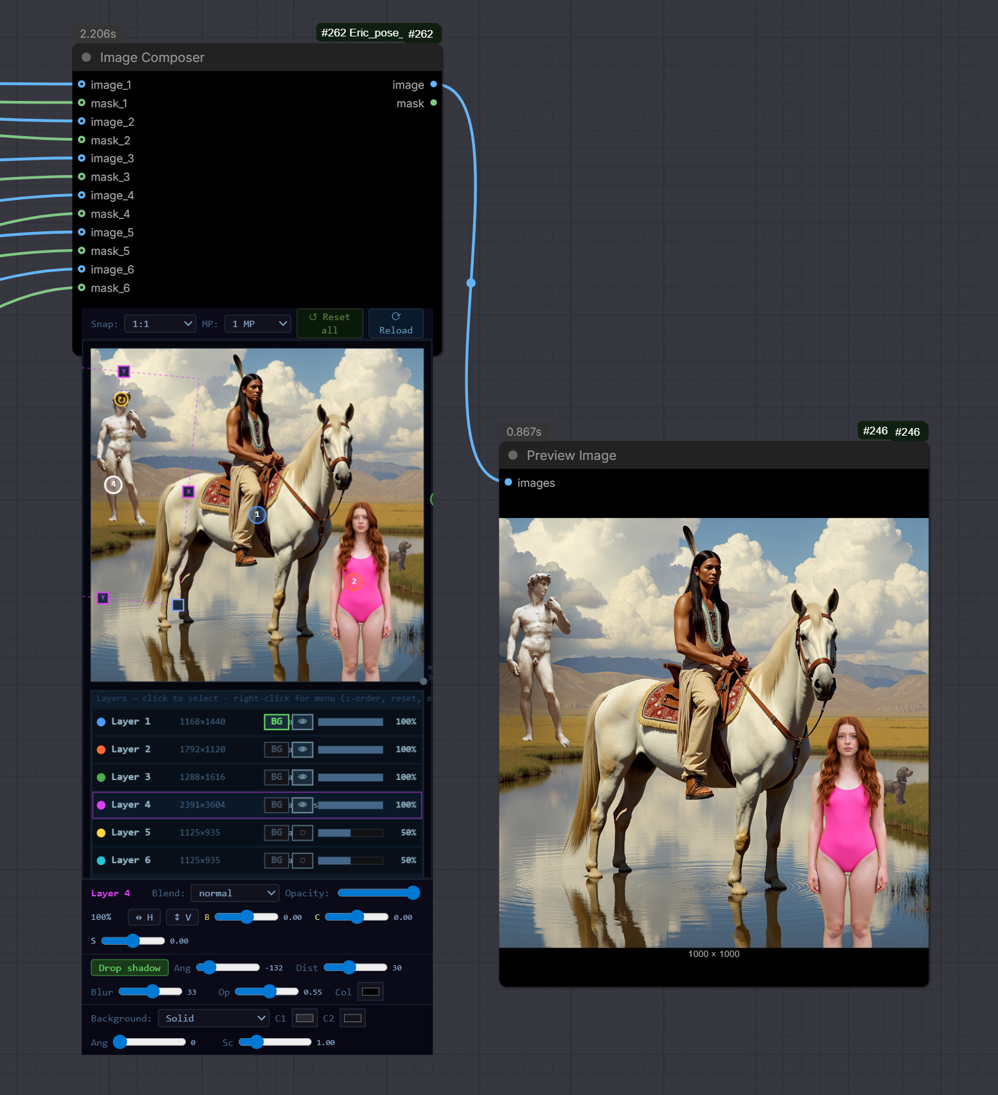Viewport: 998px width, 1095px height.
Task: Adjust the layer Opacity slider
Action: coord(379,893)
